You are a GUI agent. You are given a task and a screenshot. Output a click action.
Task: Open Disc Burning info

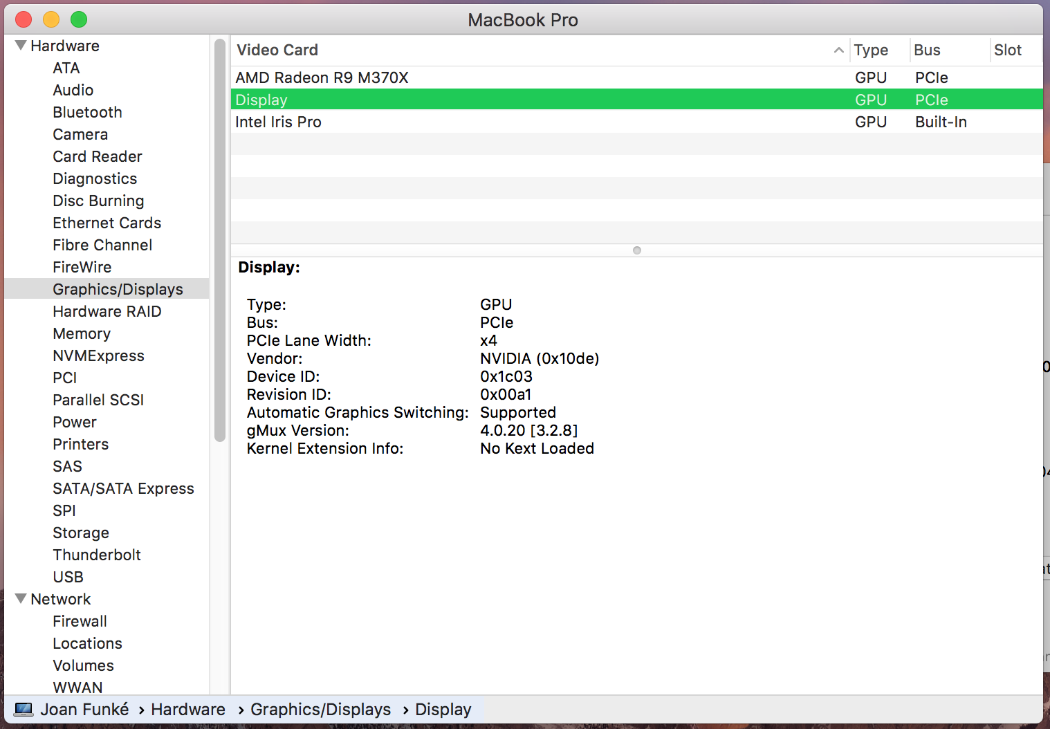point(98,201)
